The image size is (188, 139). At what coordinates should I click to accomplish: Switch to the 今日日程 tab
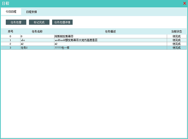pos(11,12)
